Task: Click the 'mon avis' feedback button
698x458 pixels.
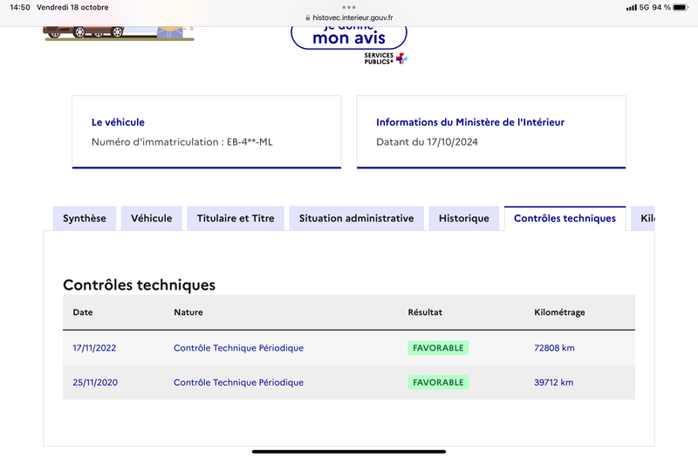Action: [349, 38]
